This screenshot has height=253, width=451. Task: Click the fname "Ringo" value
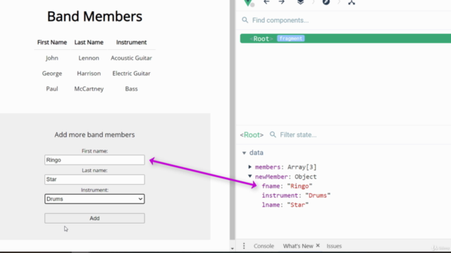pyautogui.click(x=299, y=186)
